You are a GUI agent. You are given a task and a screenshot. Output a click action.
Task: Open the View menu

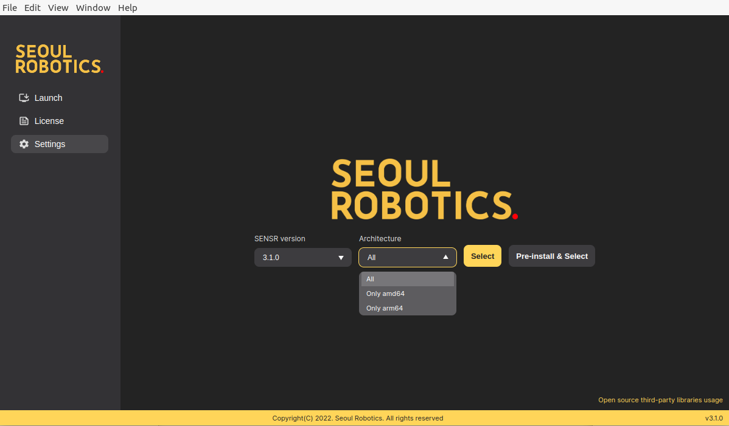click(58, 8)
